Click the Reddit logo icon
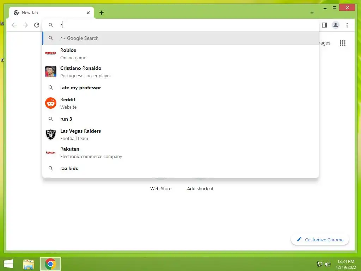Screen dimensions: 361x271 click(x=51, y=103)
